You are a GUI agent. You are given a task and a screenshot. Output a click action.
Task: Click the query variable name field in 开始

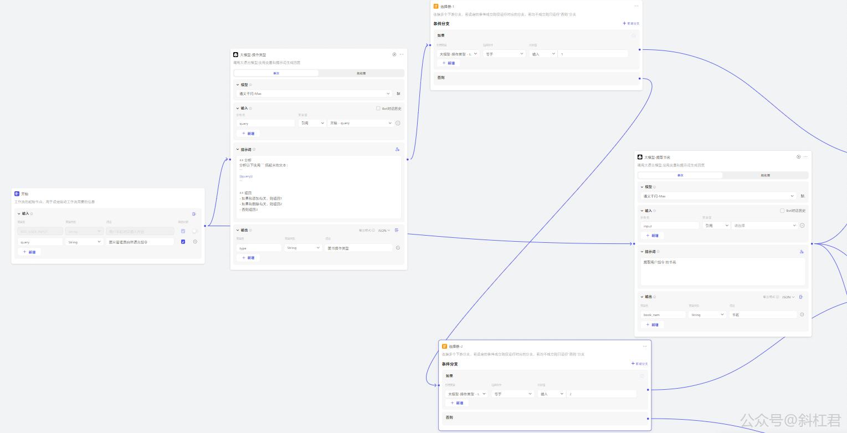pyautogui.click(x=40, y=242)
